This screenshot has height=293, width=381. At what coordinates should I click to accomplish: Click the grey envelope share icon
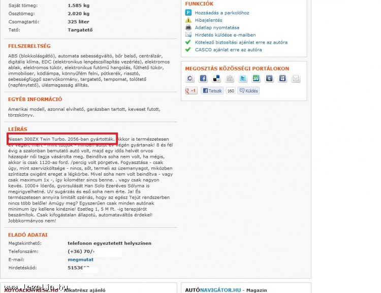tap(296, 78)
